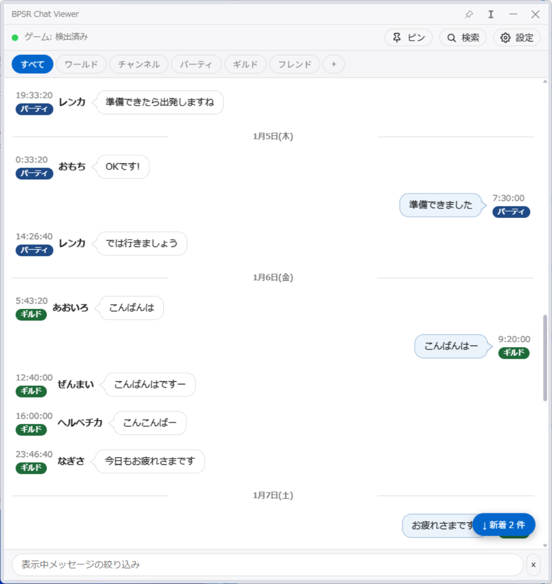Click timestamp 16:00:00
The height and width of the screenshot is (584, 552).
click(34, 416)
